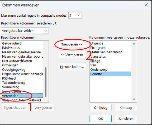This screenshot has width=152, height=125.
Task: Click the Toevoegen button
Action: pyautogui.click(x=72, y=44)
